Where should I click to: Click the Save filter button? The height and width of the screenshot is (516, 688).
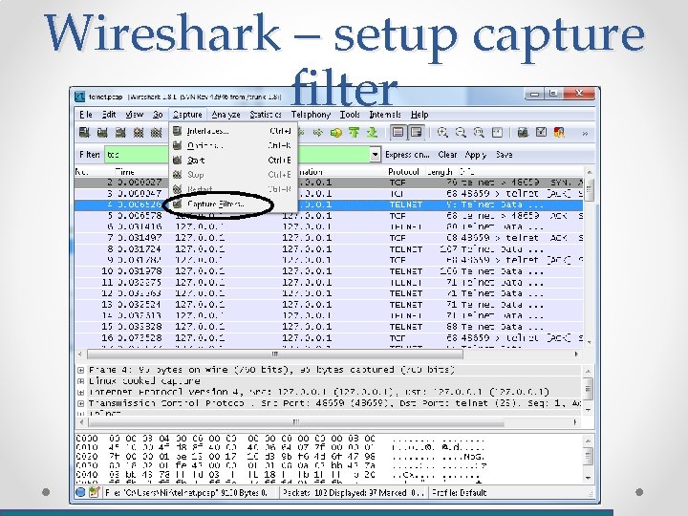point(504,155)
